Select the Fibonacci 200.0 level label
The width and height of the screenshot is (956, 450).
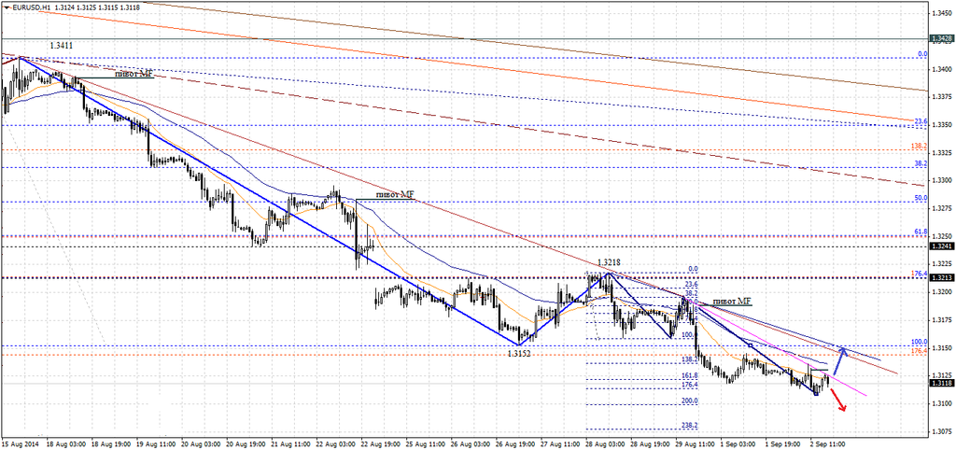tap(689, 401)
